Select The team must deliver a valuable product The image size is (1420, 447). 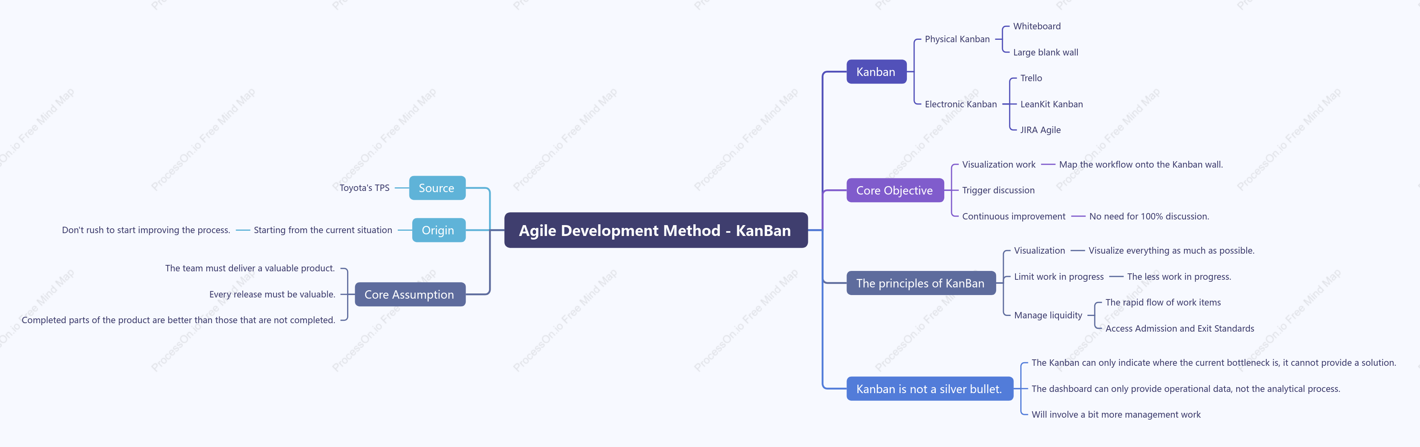coord(250,269)
